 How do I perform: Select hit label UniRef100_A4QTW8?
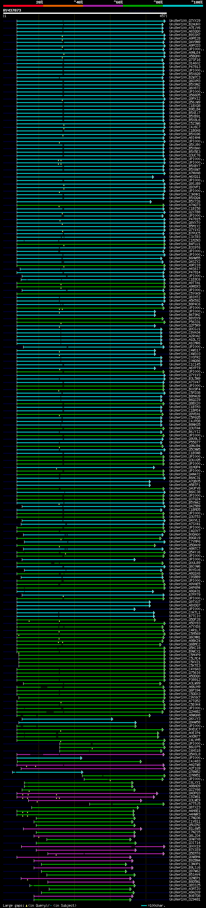pos(185,765)
